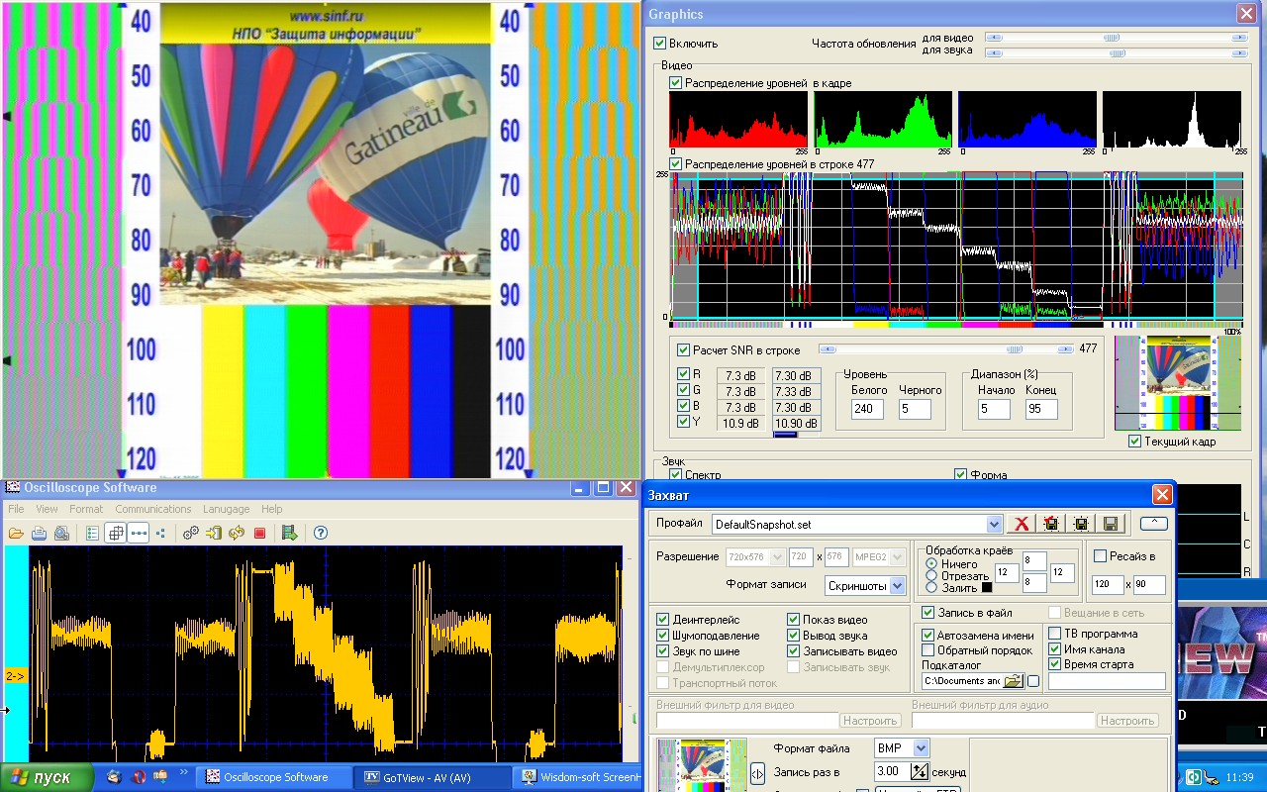Select the Залить radio button

pos(931,587)
